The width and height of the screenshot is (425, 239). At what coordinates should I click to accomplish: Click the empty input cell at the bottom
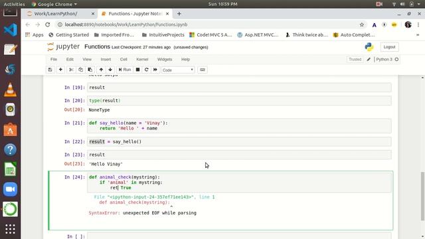239,236
